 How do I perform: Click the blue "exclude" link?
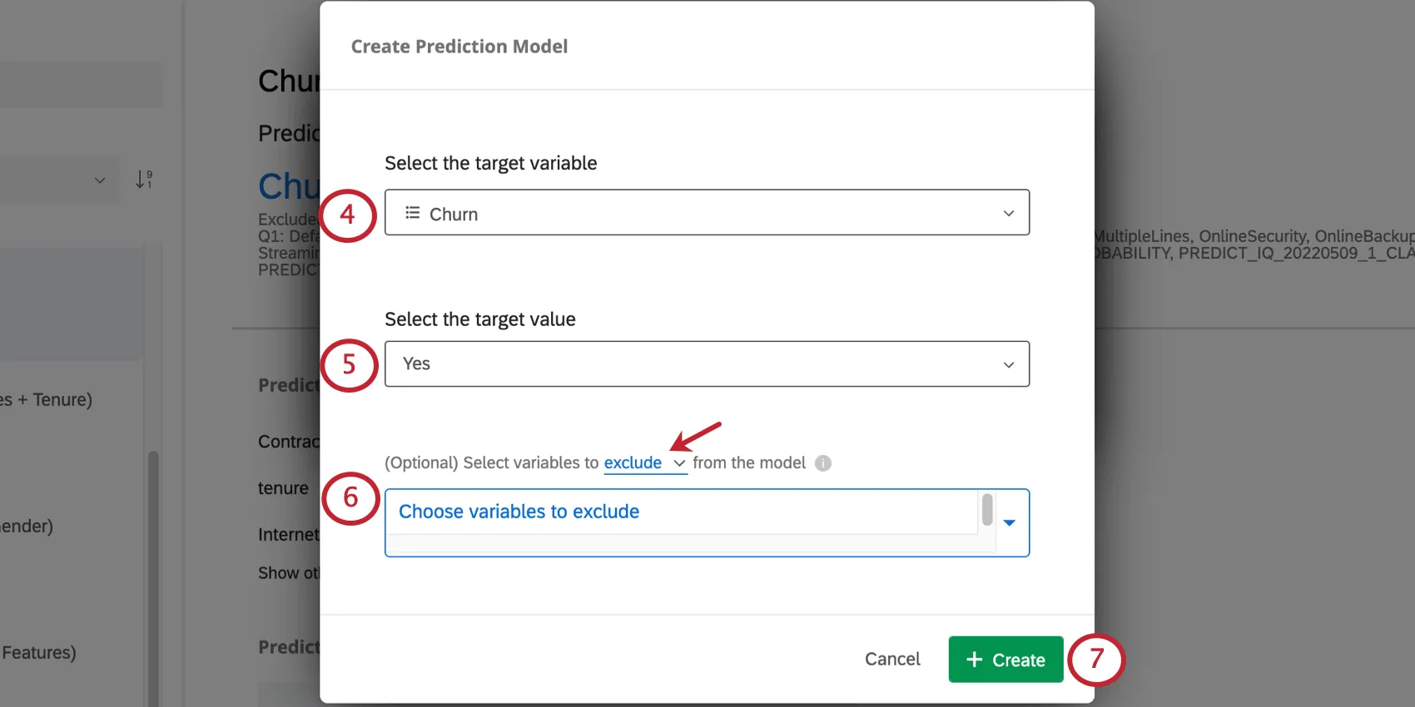pos(633,463)
